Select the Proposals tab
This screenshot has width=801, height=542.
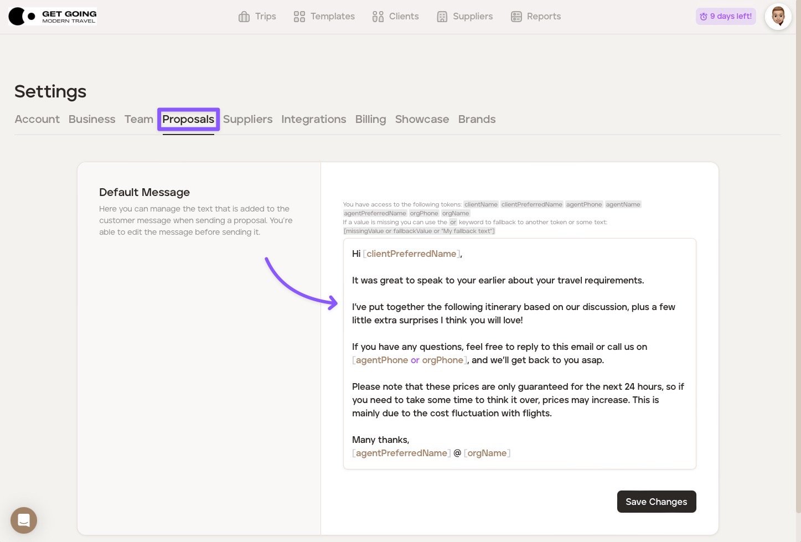188,119
